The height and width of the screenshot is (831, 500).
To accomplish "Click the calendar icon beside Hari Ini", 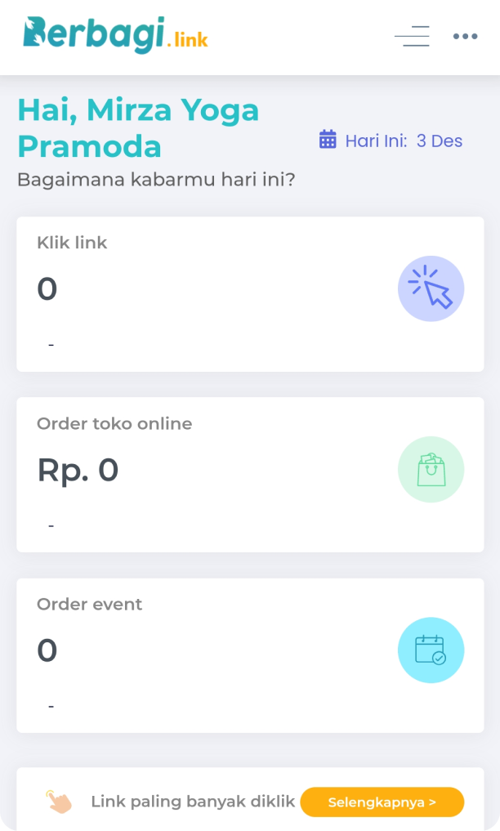I will tap(328, 140).
